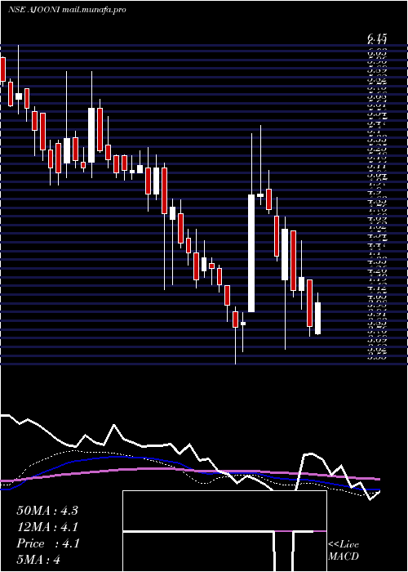Click the 6.15 top price axis value
The image size is (408, 572).
tap(377, 38)
